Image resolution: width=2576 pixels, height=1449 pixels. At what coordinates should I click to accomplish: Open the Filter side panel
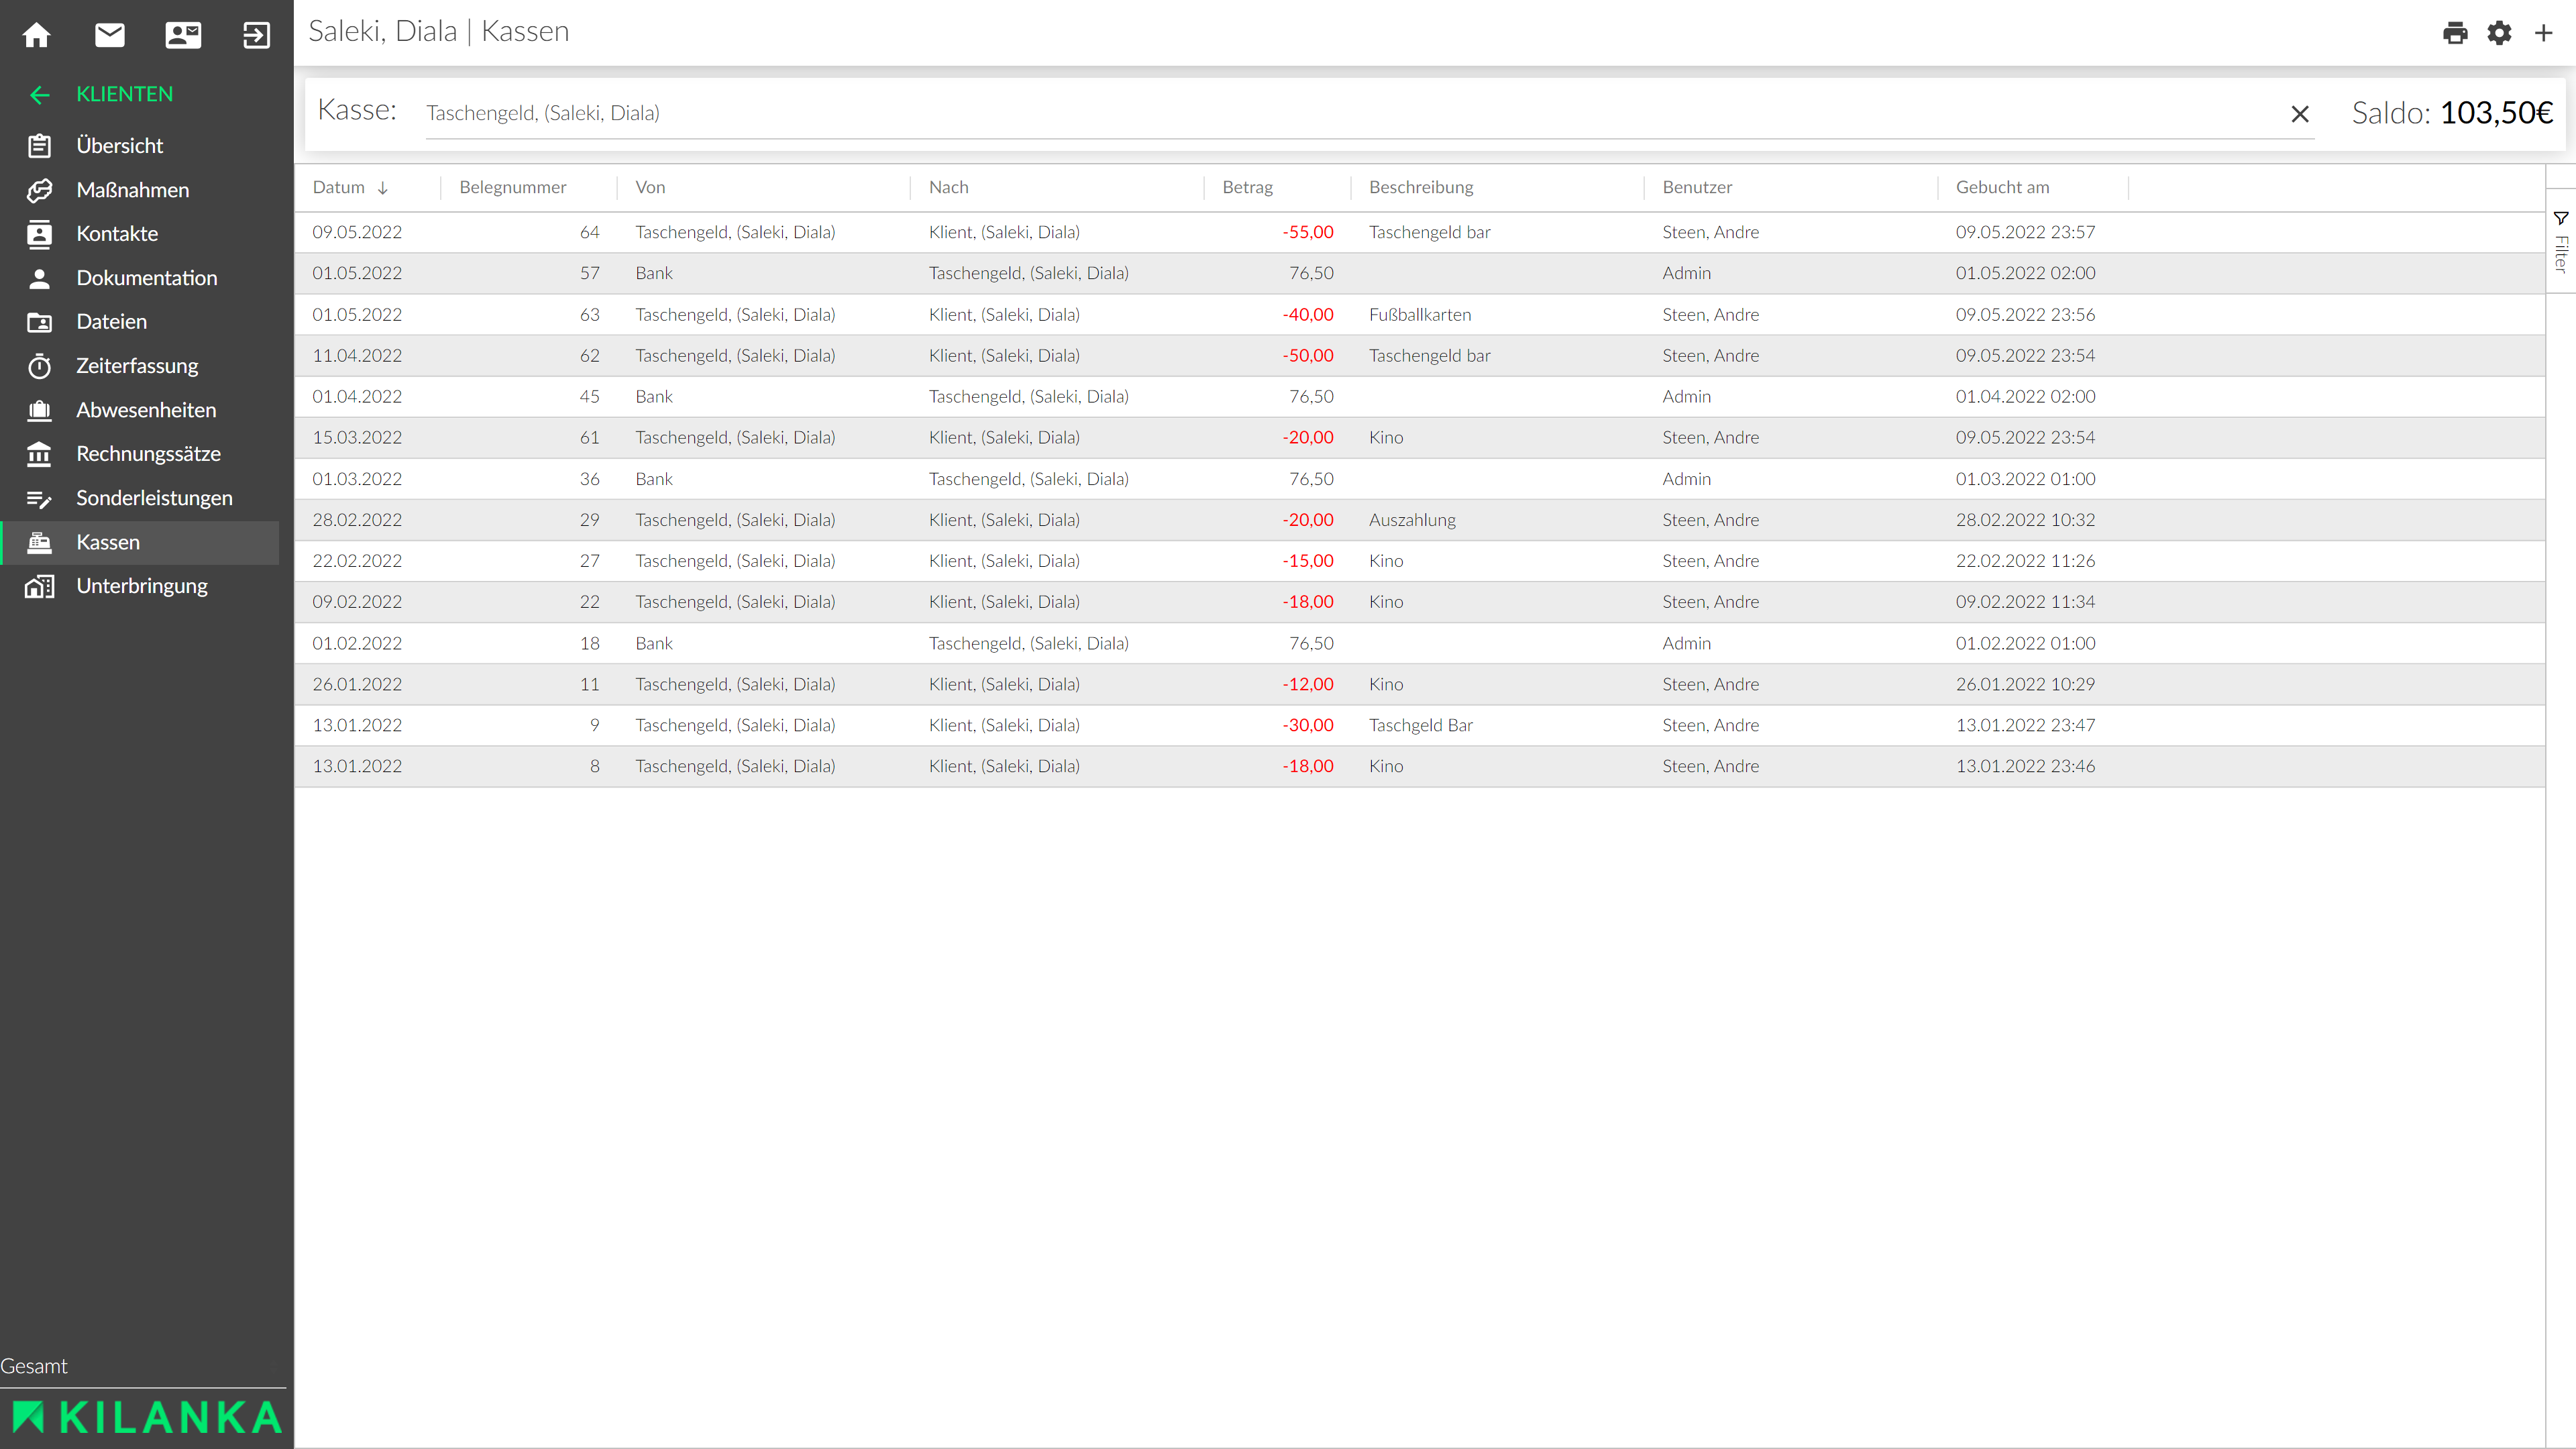pos(2560,241)
